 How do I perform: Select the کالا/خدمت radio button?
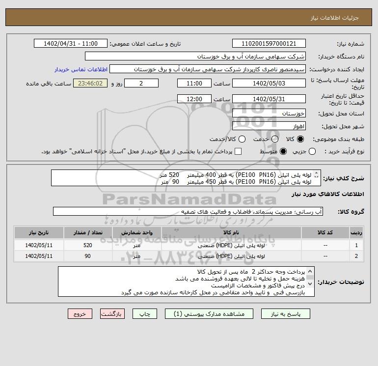pos(242,139)
